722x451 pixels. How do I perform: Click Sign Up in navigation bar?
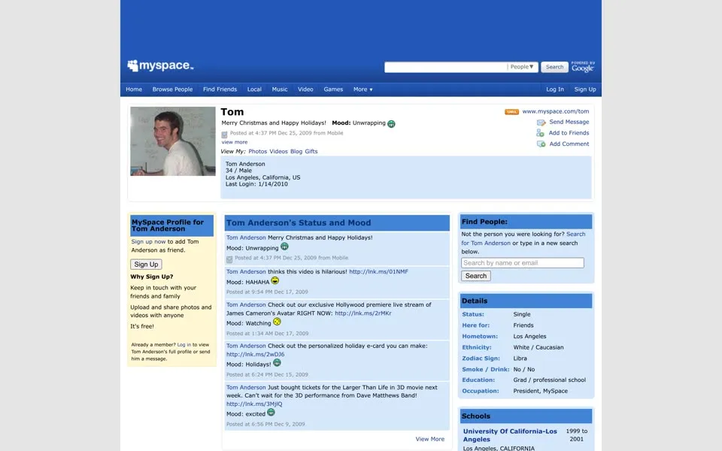click(585, 89)
